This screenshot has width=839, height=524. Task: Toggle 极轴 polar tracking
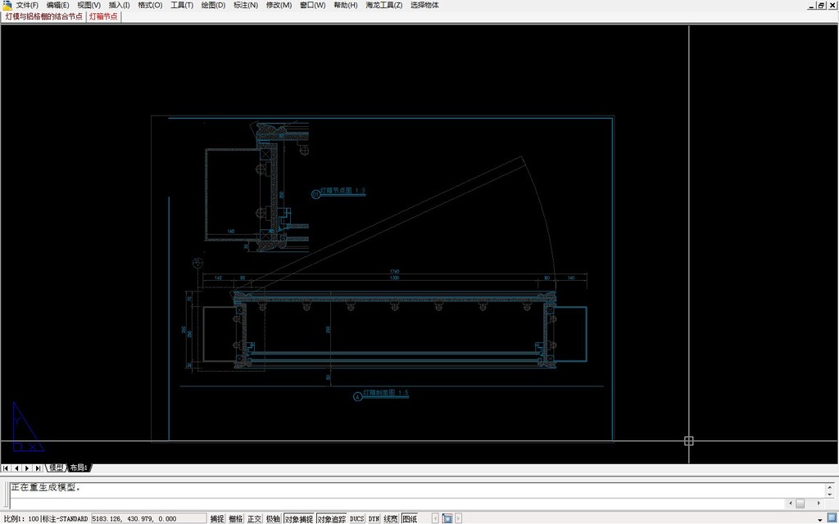273,518
